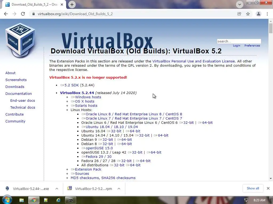Open About in sidebar
This screenshot has height=204, width=273.
tap(10, 73)
